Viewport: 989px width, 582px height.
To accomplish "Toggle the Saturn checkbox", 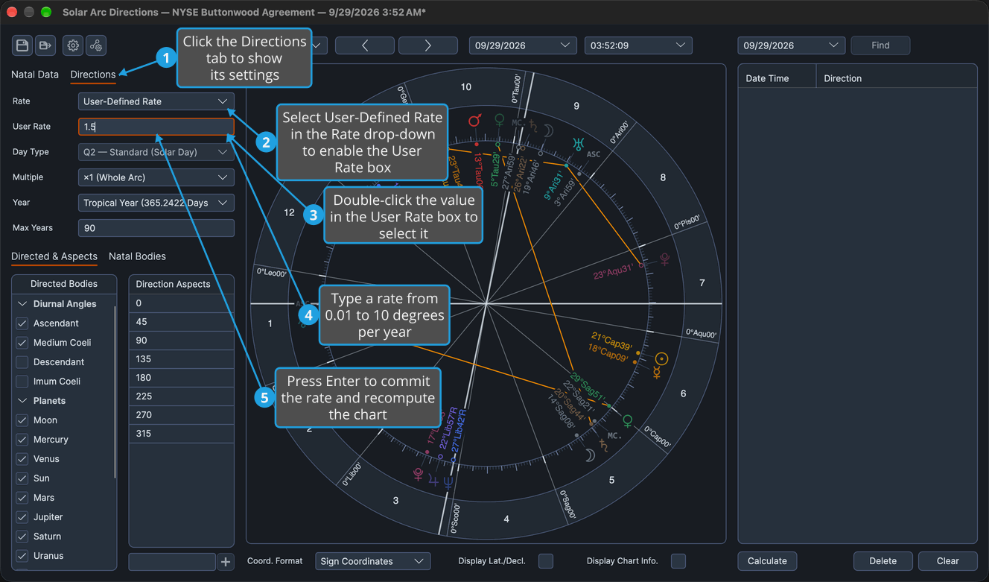I will (22, 537).
